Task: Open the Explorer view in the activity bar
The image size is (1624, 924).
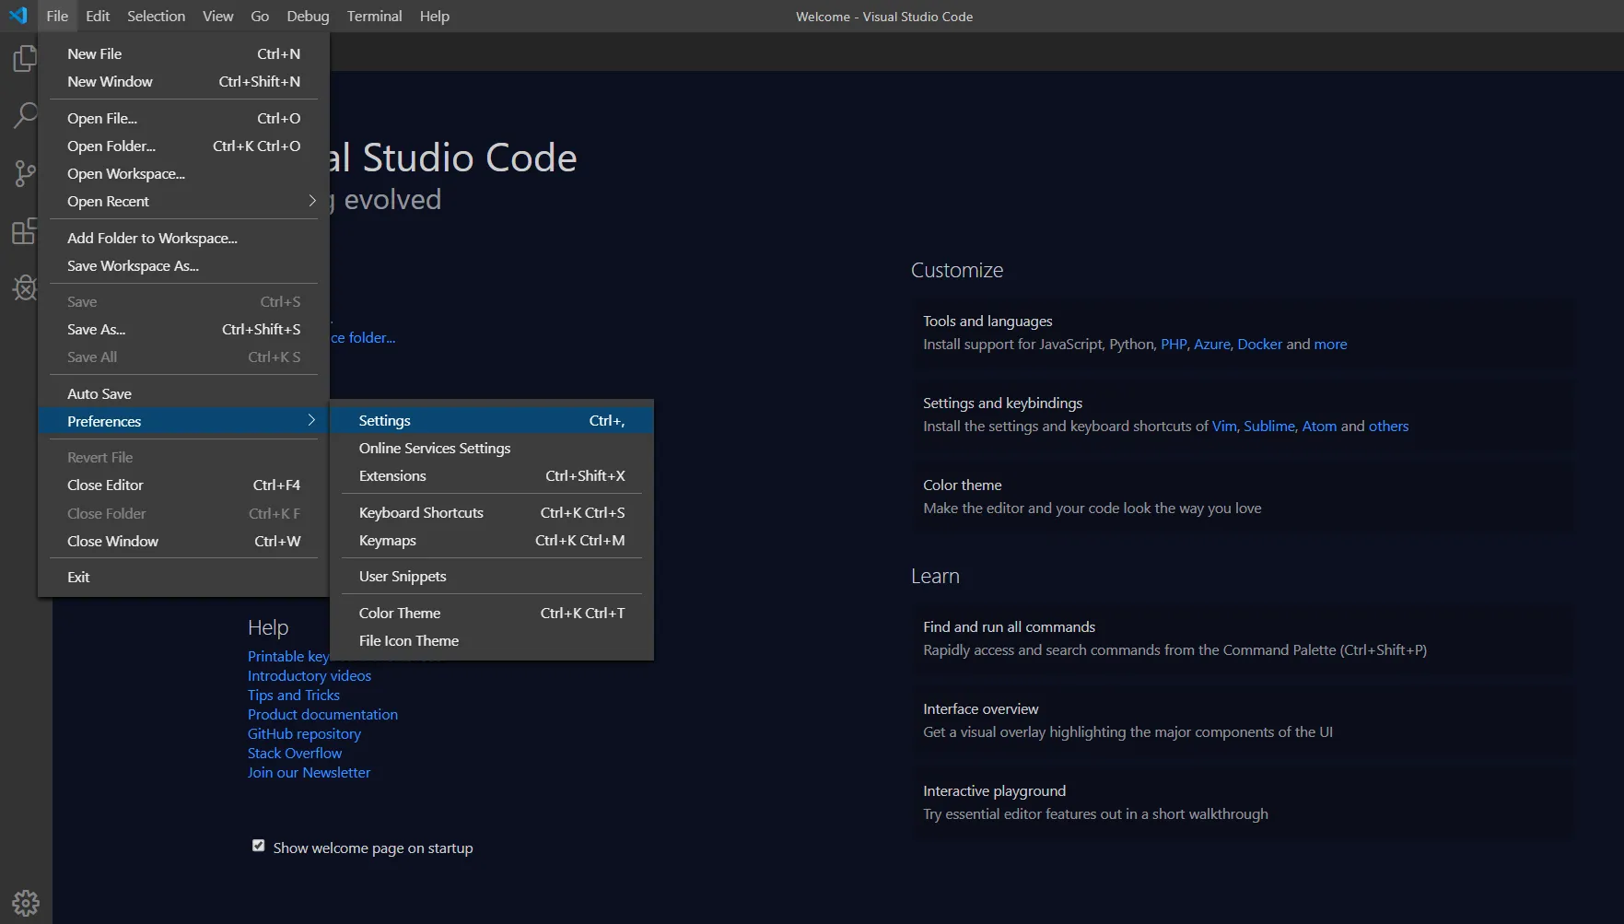Action: point(25,57)
